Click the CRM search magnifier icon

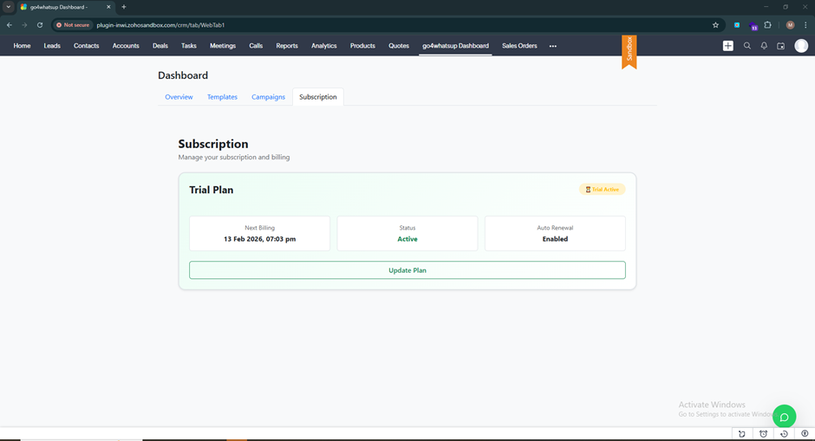pyautogui.click(x=747, y=46)
